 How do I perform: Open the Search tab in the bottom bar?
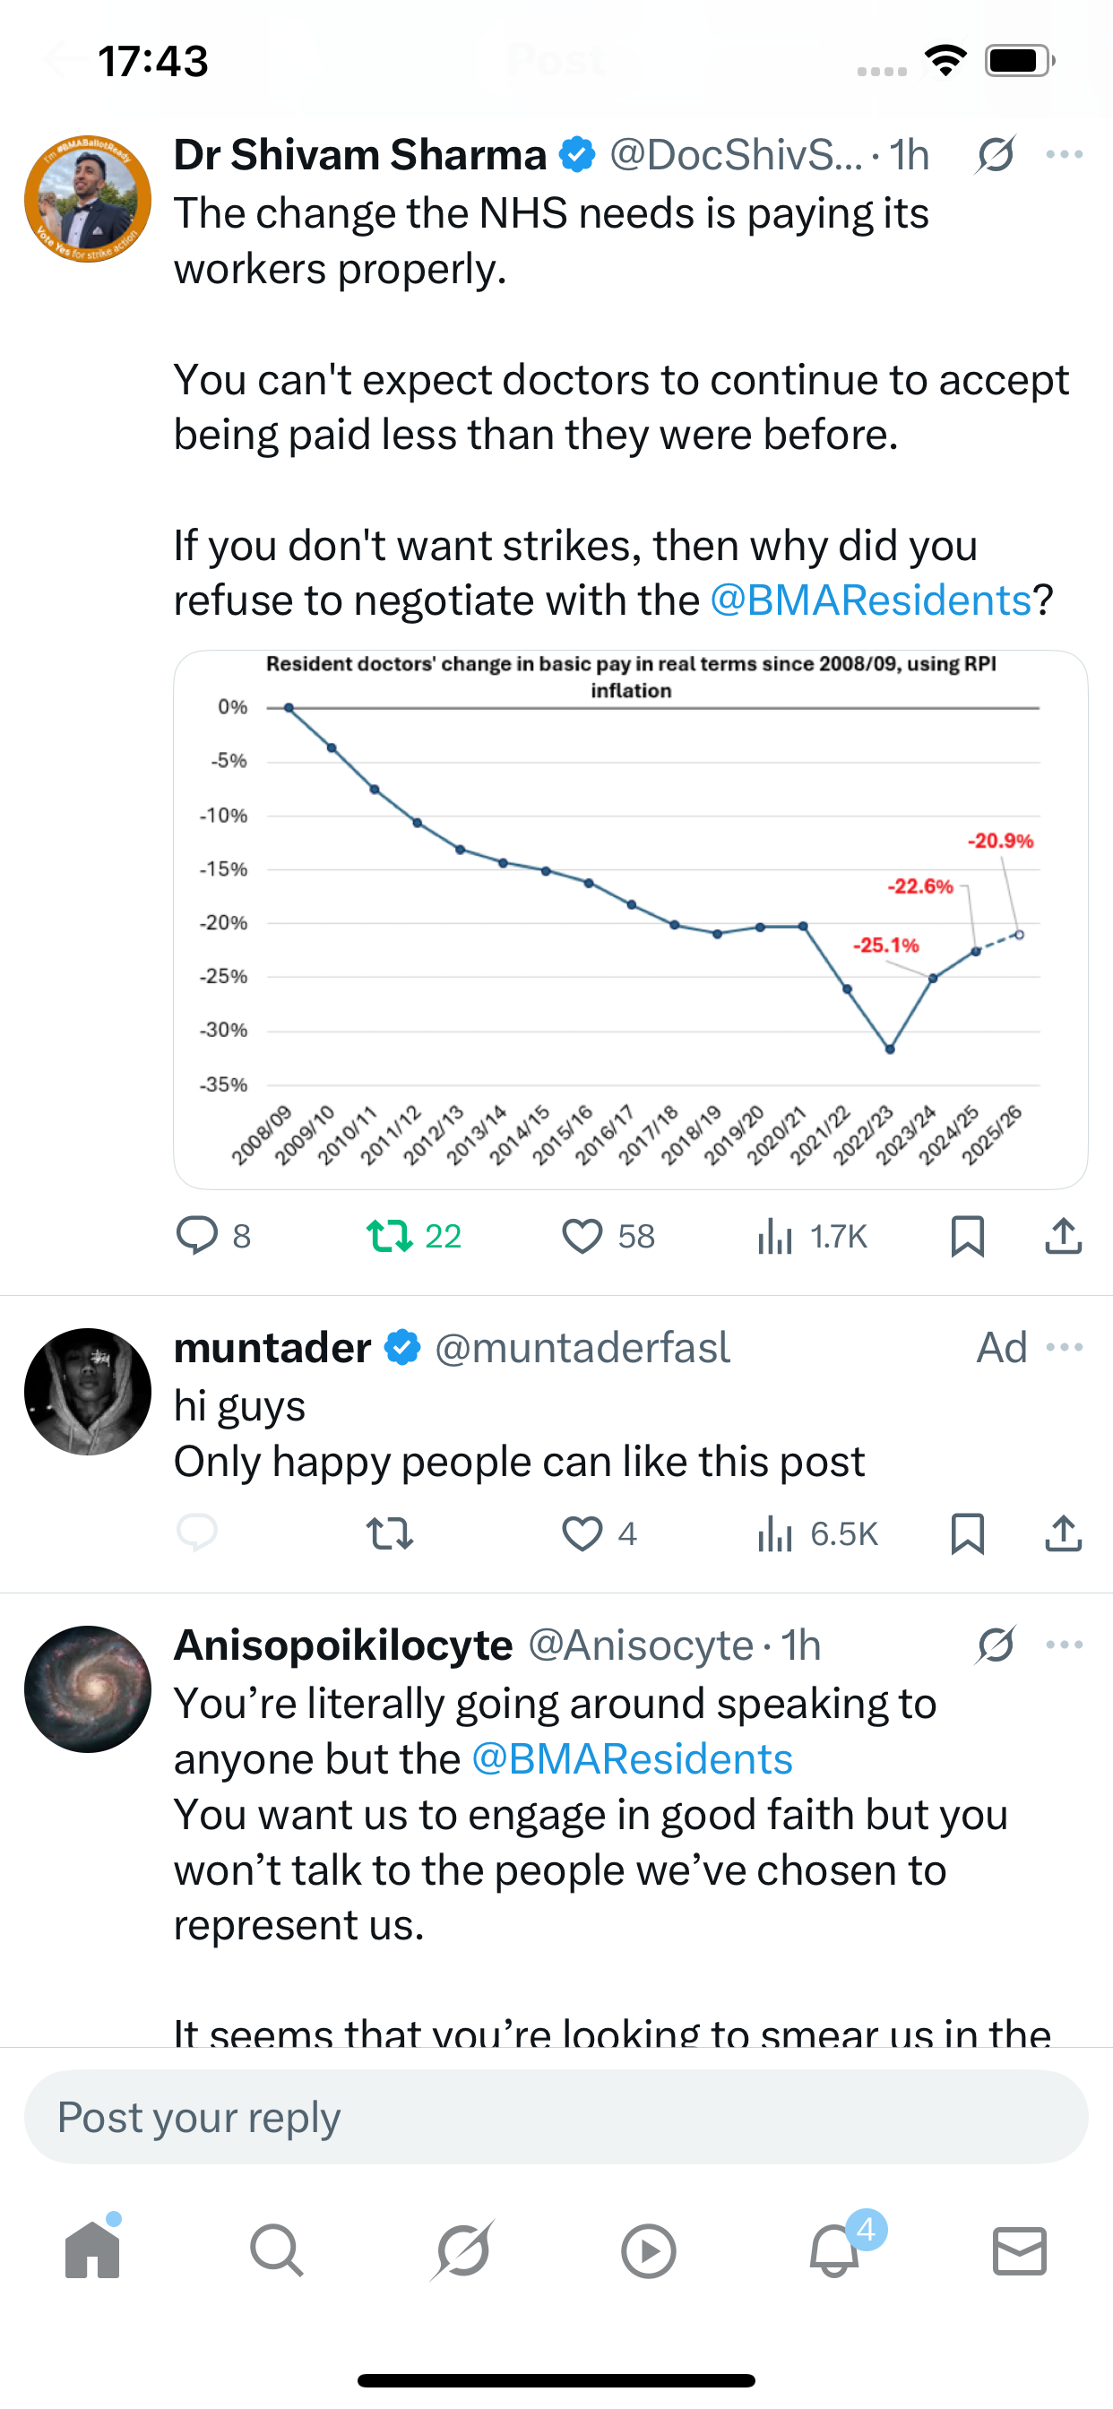pyautogui.click(x=277, y=2250)
